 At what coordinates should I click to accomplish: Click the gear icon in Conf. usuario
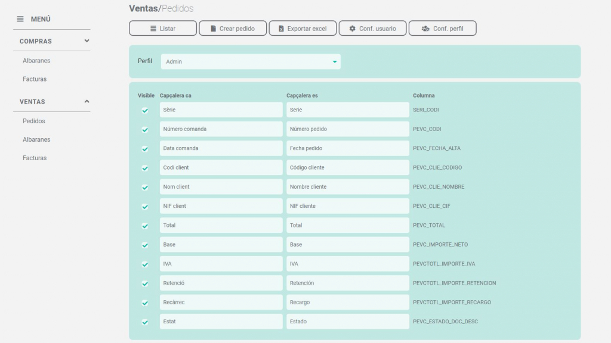(352, 29)
